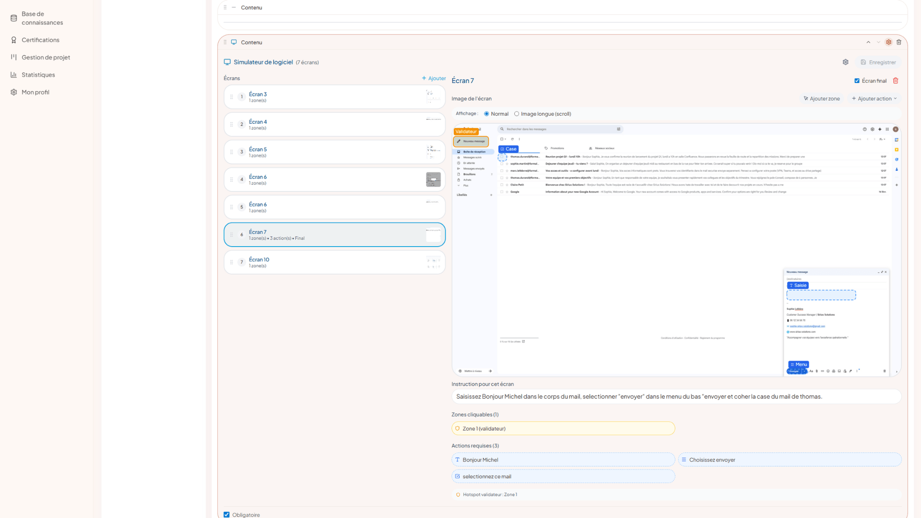
Task: Click drag handle of second Contenu block
Action: click(225, 42)
